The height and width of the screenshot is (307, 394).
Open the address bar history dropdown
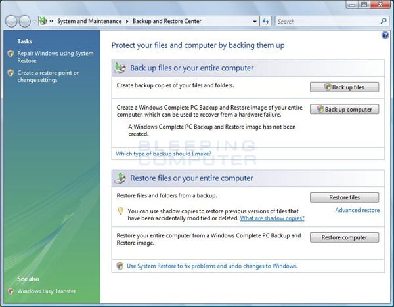point(255,22)
